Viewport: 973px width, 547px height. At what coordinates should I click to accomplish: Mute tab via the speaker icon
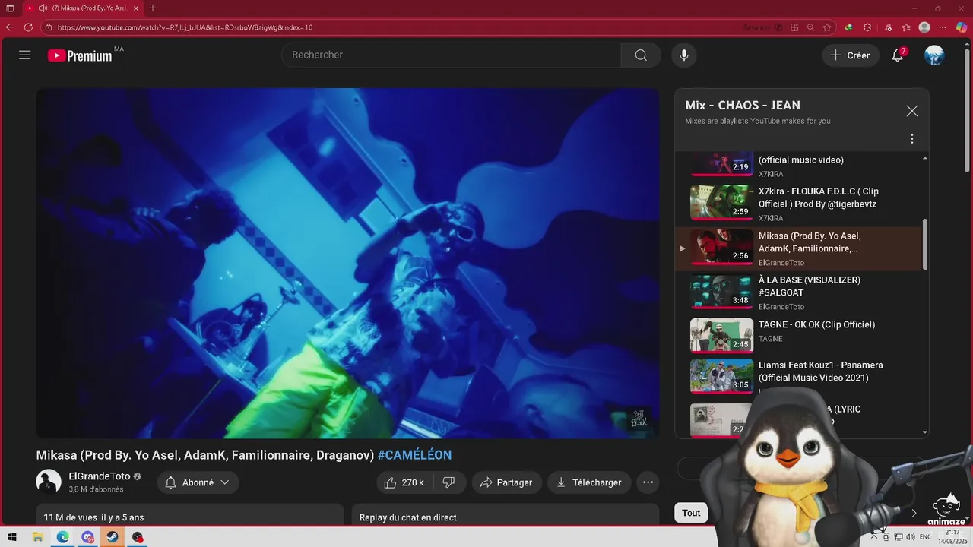click(x=43, y=8)
